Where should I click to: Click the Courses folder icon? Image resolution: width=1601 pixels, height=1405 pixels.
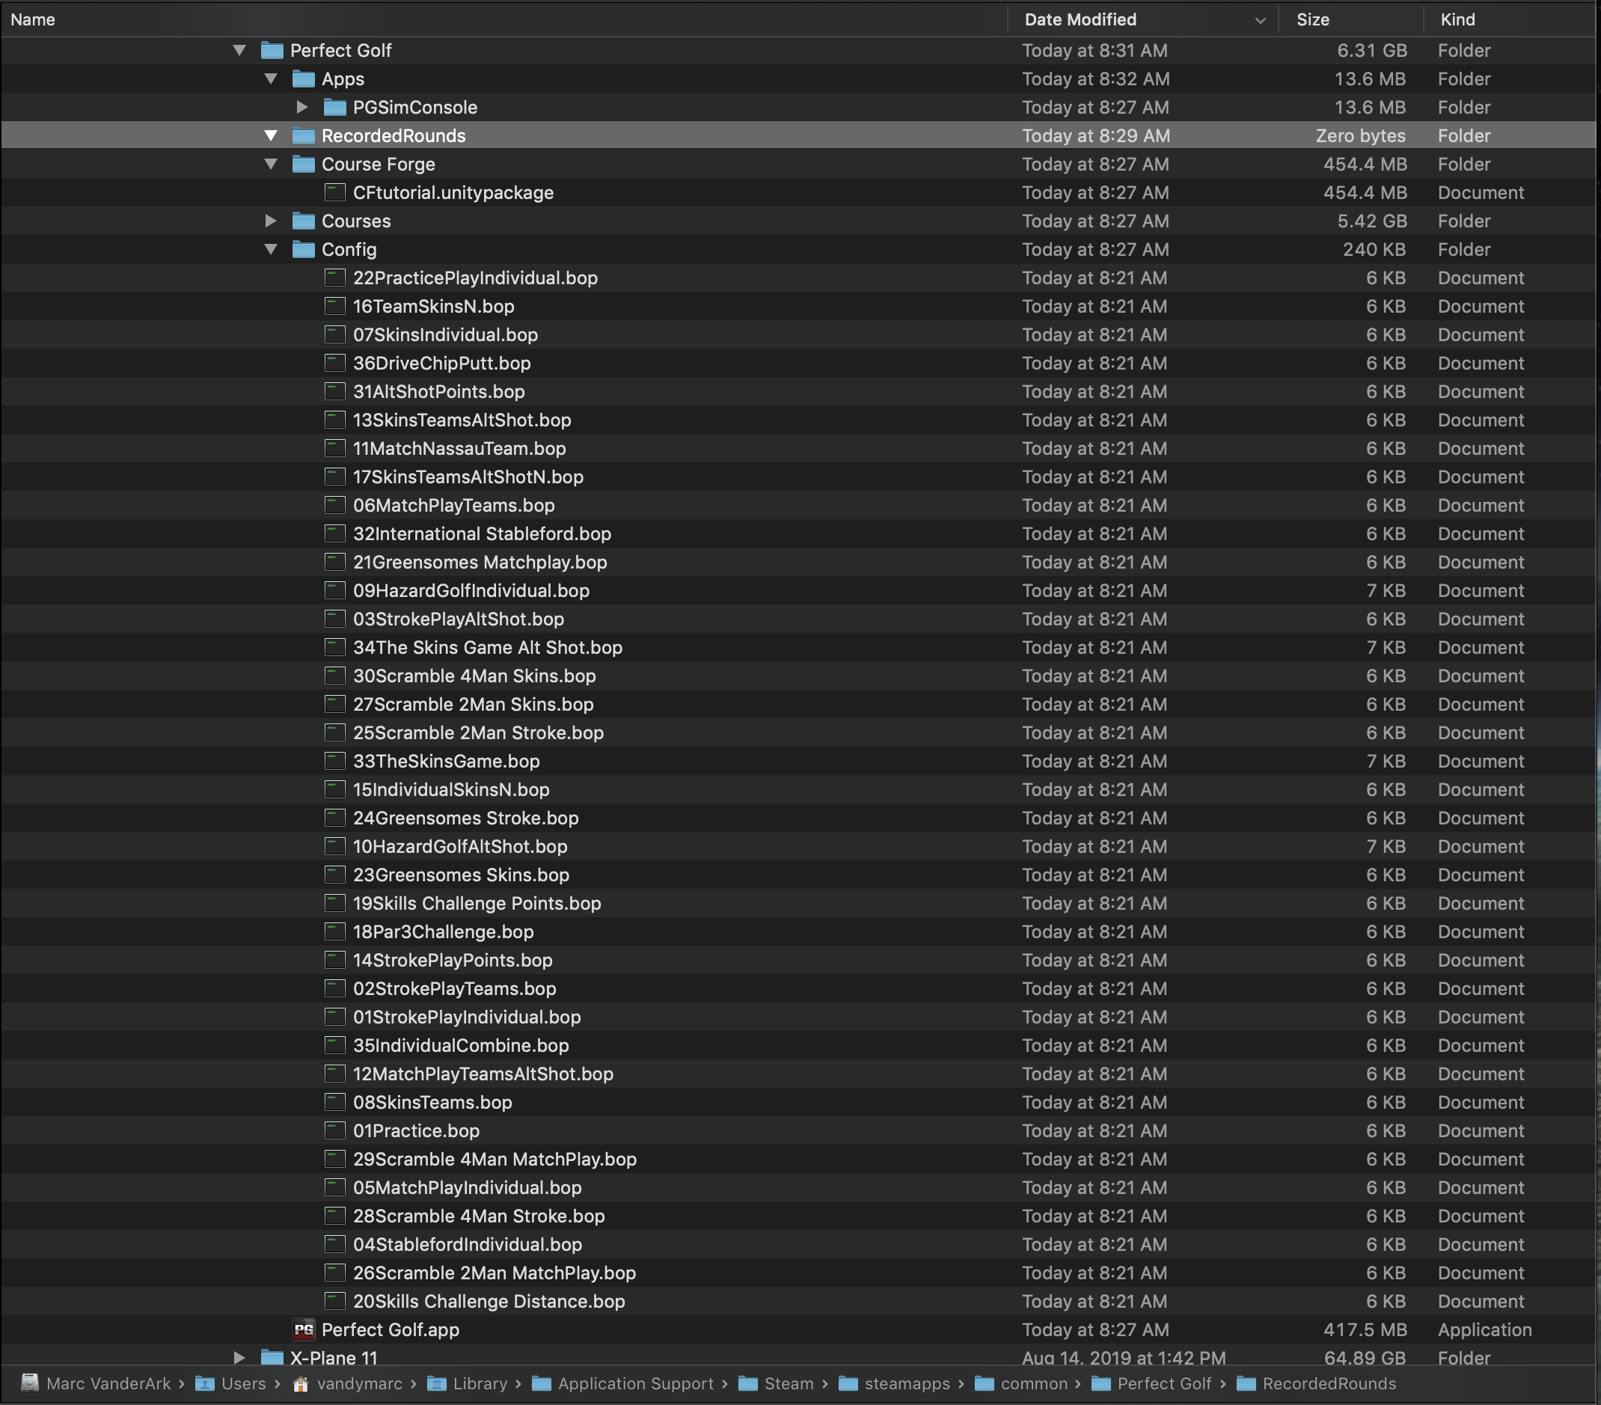(304, 221)
